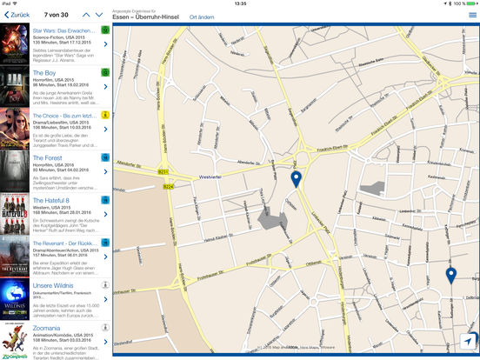Click the clock 13:35 in status bar
480x360 pixels.
pyautogui.click(x=240, y=3)
